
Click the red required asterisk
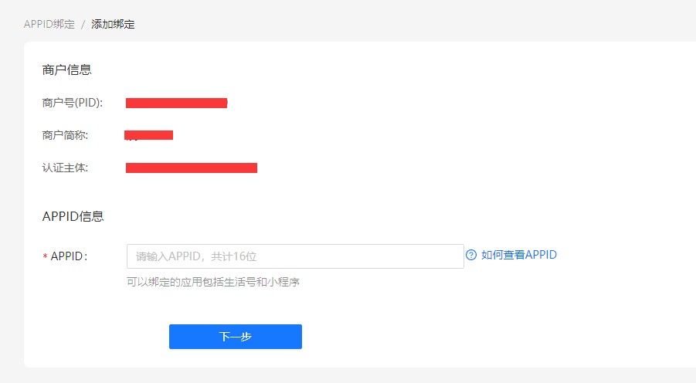tap(45, 257)
